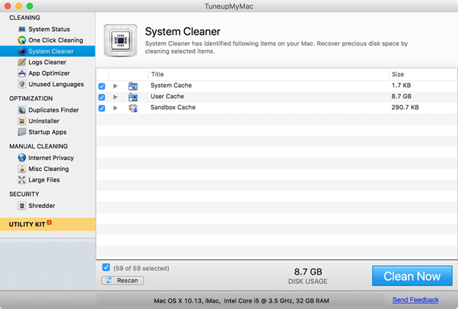This screenshot has height=309, width=458.
Task: Click the Duplicates Finder icon
Action: (x=22, y=110)
